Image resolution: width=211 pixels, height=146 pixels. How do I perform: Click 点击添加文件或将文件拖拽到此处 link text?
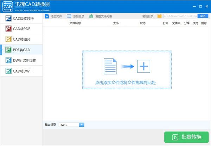125,82
